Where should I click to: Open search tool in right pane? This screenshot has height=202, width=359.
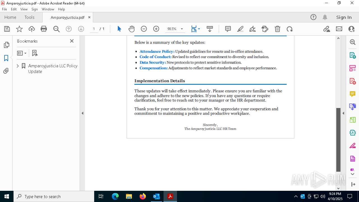pos(353,42)
